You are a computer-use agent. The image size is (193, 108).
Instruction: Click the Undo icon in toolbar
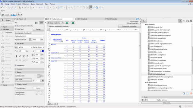2,7
